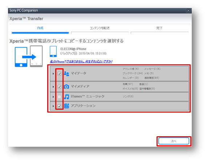Image resolution: width=207 pixels, height=162 pixels.
Task: Click the Xperia Transfer heading
Action: tap(26, 19)
